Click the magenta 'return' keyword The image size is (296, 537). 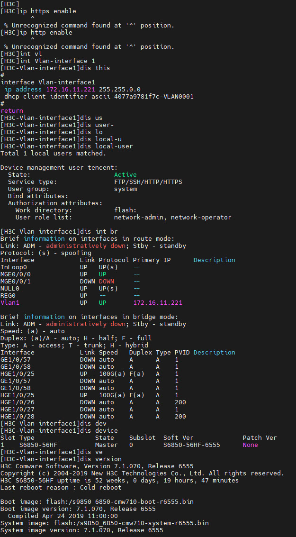11,110
